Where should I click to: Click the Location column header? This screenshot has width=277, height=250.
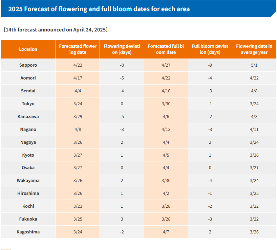pos(28,49)
